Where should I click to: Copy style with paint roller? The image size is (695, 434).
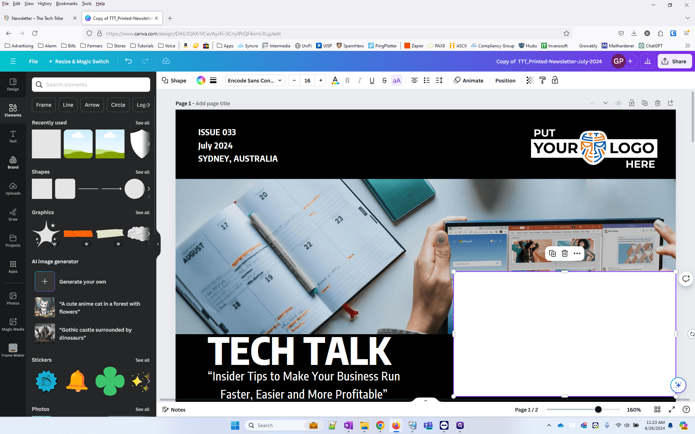542,81
